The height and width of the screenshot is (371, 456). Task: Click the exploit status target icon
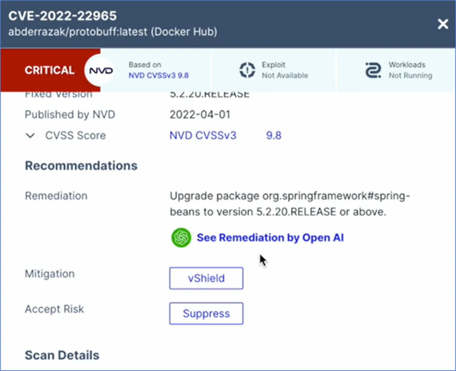pos(247,70)
